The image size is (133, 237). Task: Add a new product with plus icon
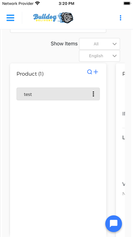pos(96,72)
